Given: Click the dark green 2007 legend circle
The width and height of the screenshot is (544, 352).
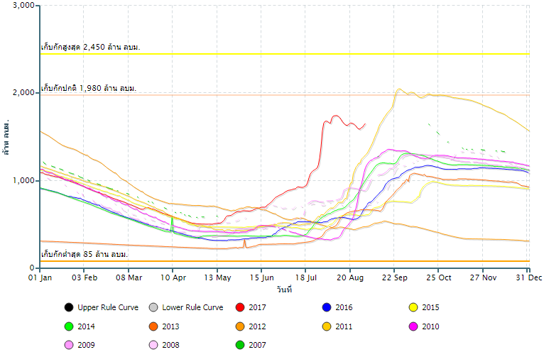Looking at the screenshot, I should pos(239,346).
